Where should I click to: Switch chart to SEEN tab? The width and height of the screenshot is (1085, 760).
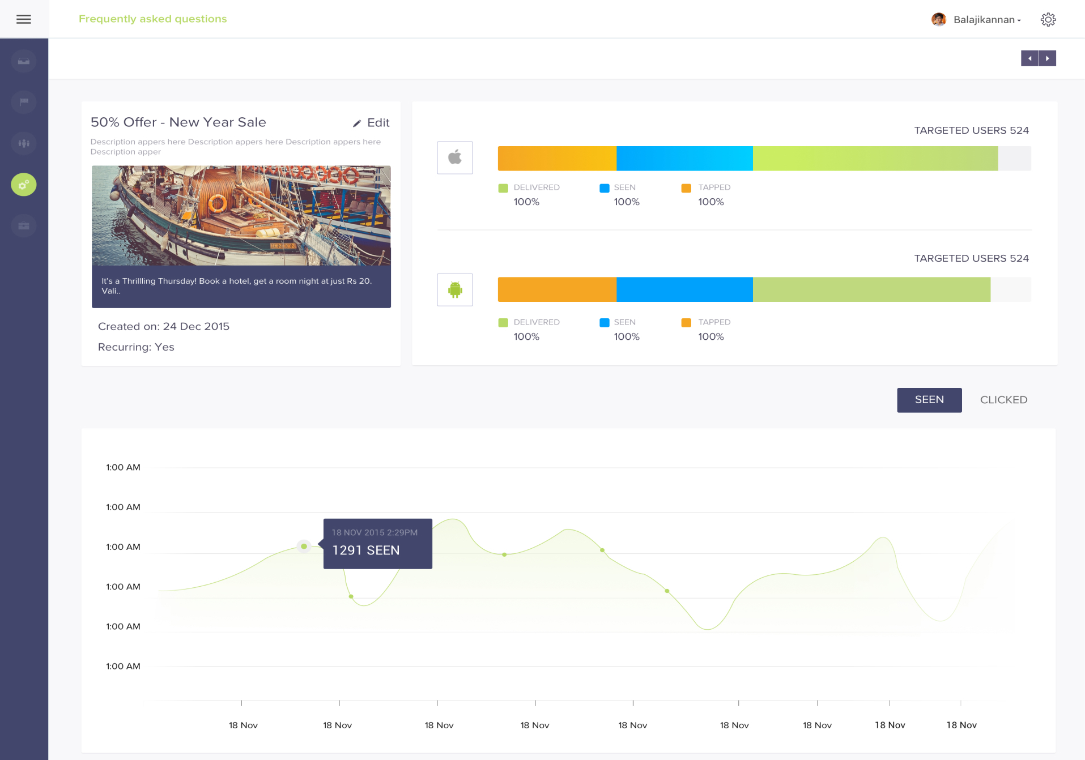pos(929,400)
